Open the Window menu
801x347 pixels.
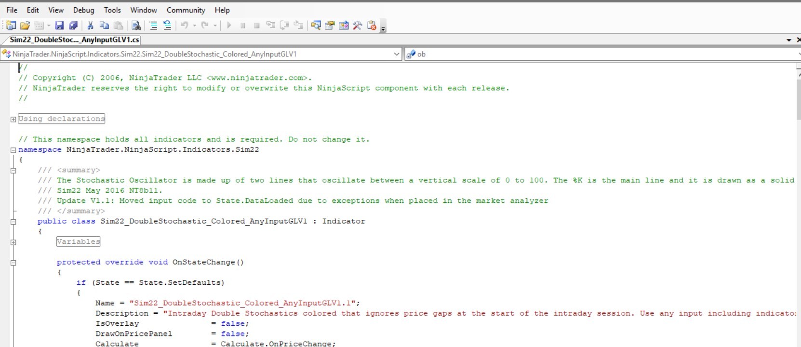tap(144, 10)
